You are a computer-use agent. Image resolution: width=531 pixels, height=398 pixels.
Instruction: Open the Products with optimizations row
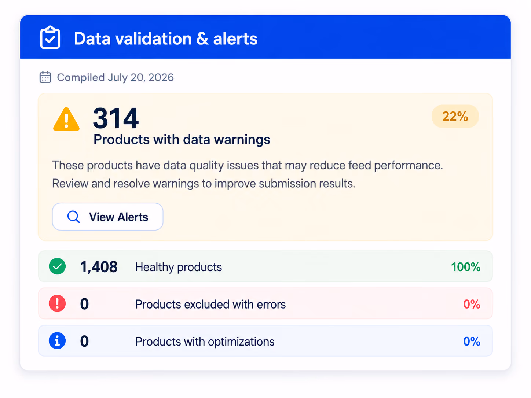pyautogui.click(x=265, y=341)
